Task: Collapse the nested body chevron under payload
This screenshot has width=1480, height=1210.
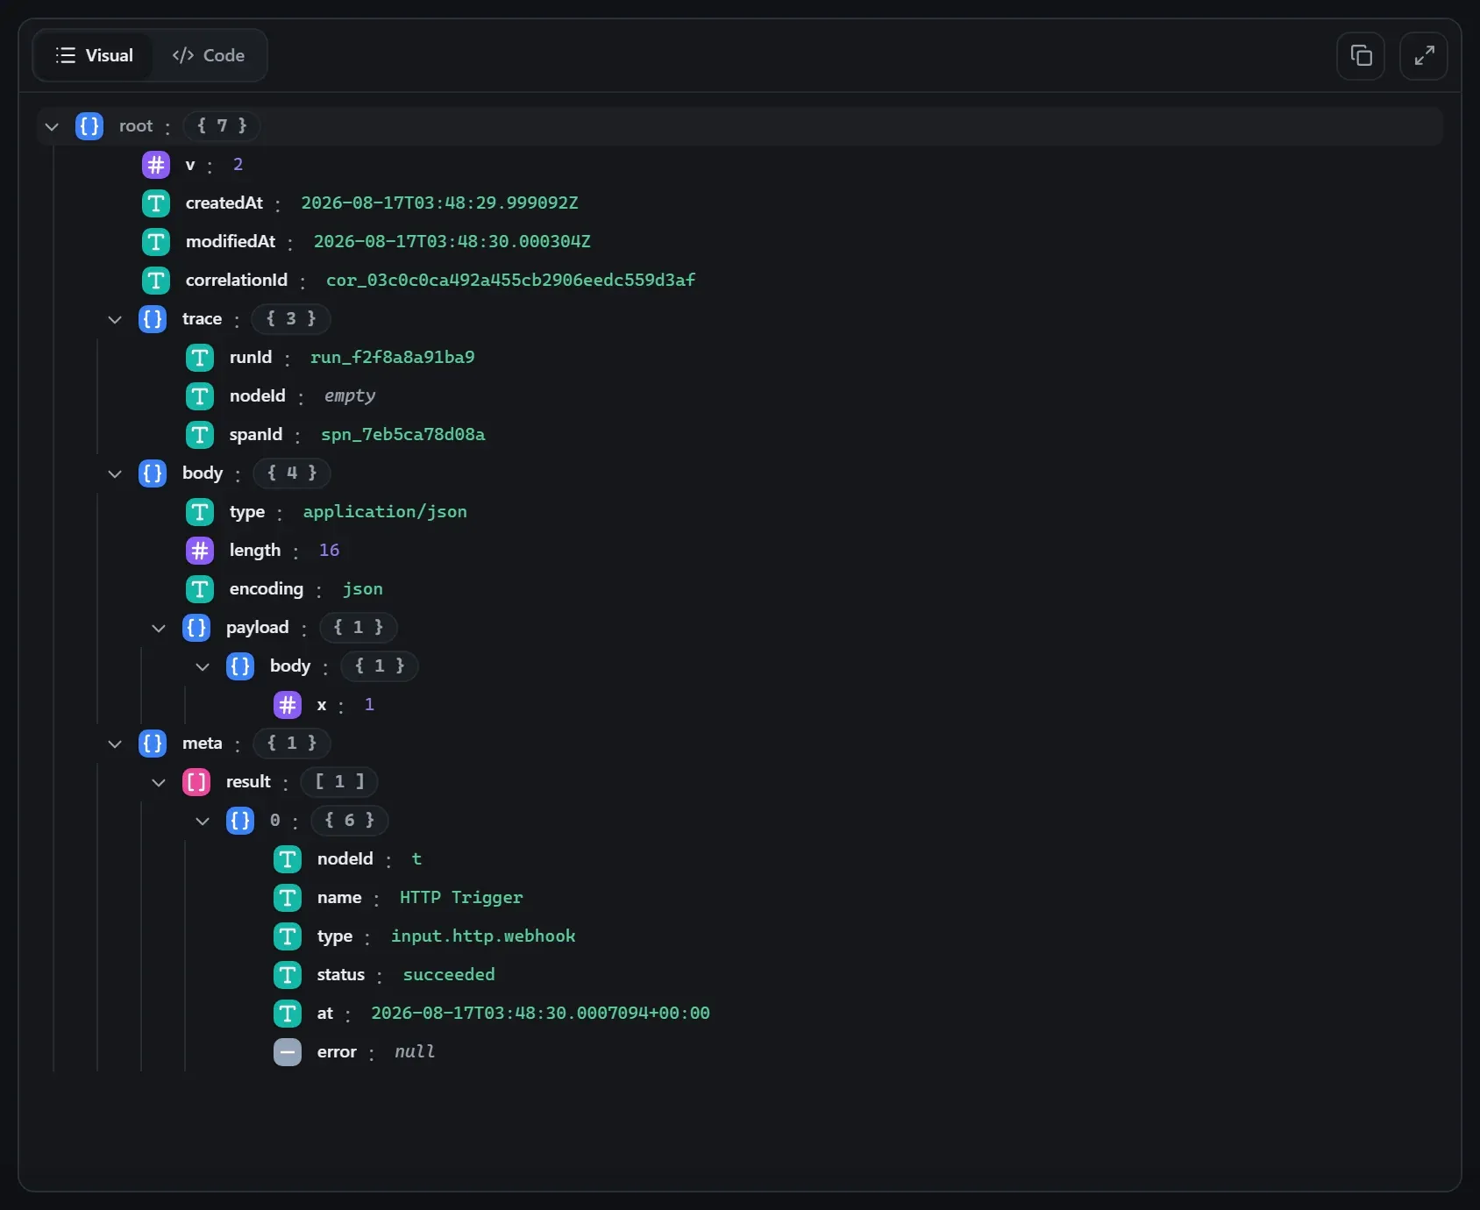Action: (x=203, y=666)
